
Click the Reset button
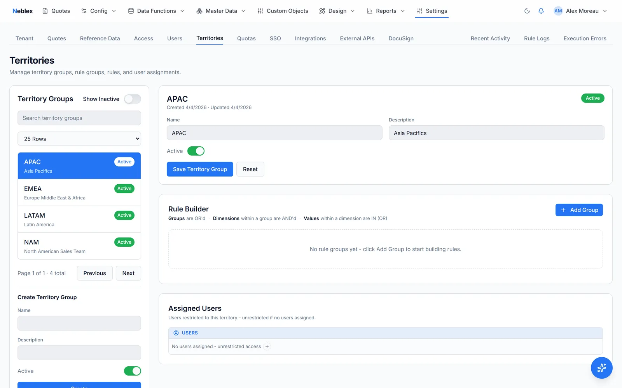pyautogui.click(x=250, y=169)
